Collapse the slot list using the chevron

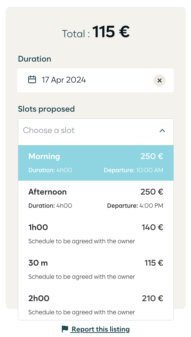[x=162, y=131]
